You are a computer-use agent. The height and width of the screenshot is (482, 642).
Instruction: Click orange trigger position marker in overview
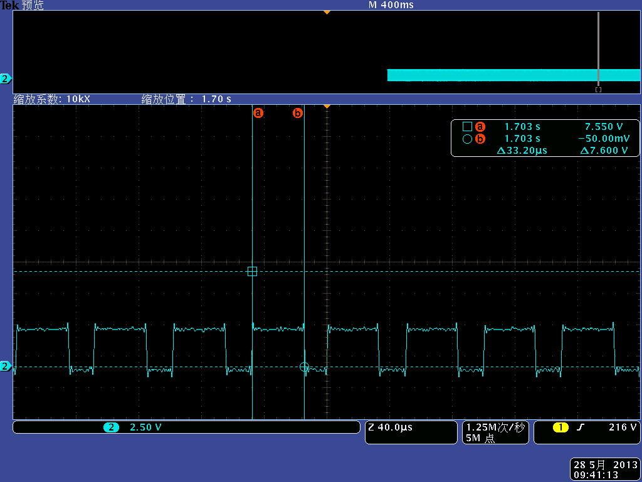pyautogui.click(x=327, y=13)
